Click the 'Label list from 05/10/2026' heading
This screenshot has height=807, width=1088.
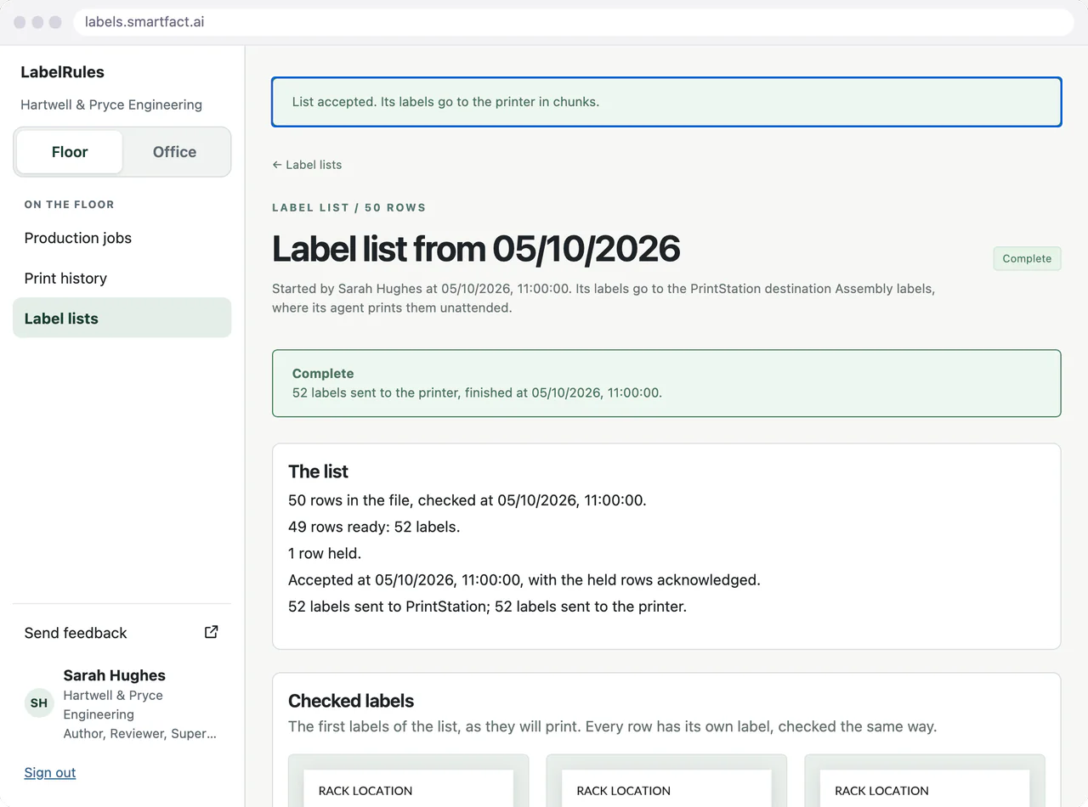476,249
